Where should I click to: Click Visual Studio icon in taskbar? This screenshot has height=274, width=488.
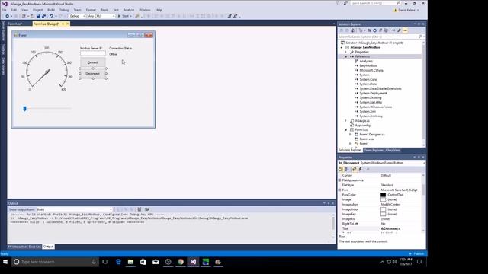(193, 262)
